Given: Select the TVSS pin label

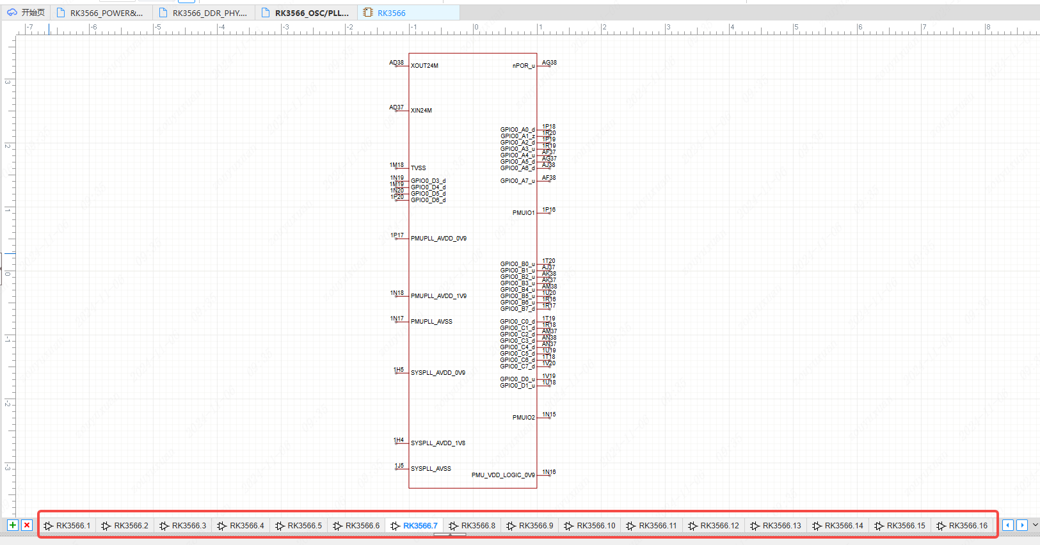Looking at the screenshot, I should tap(418, 168).
